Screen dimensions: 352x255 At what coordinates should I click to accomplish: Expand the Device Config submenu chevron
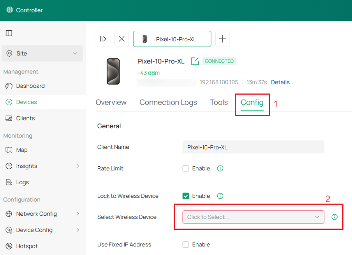point(77,230)
